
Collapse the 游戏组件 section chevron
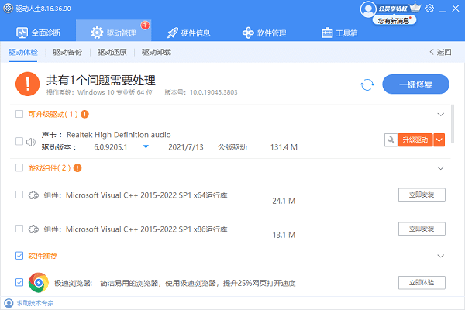441,167
